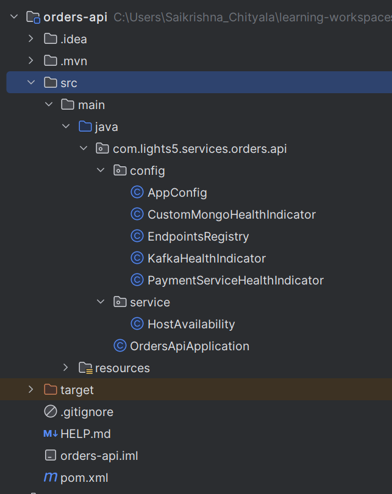The image size is (392, 494).
Task: Open the EndpointsRegistry class
Action: tap(198, 236)
